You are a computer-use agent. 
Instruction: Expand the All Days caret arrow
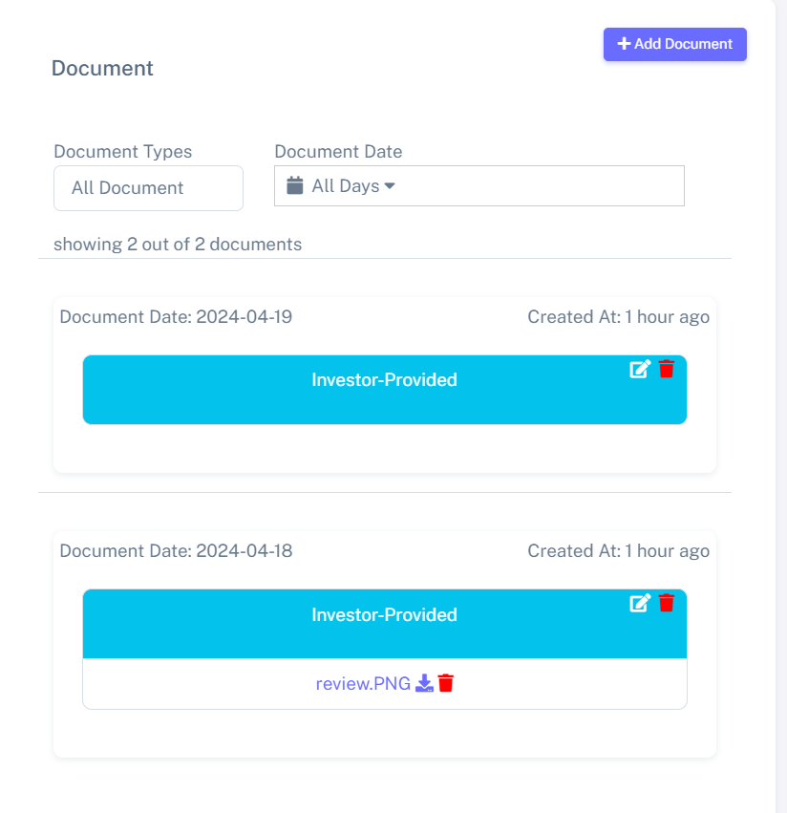(390, 186)
